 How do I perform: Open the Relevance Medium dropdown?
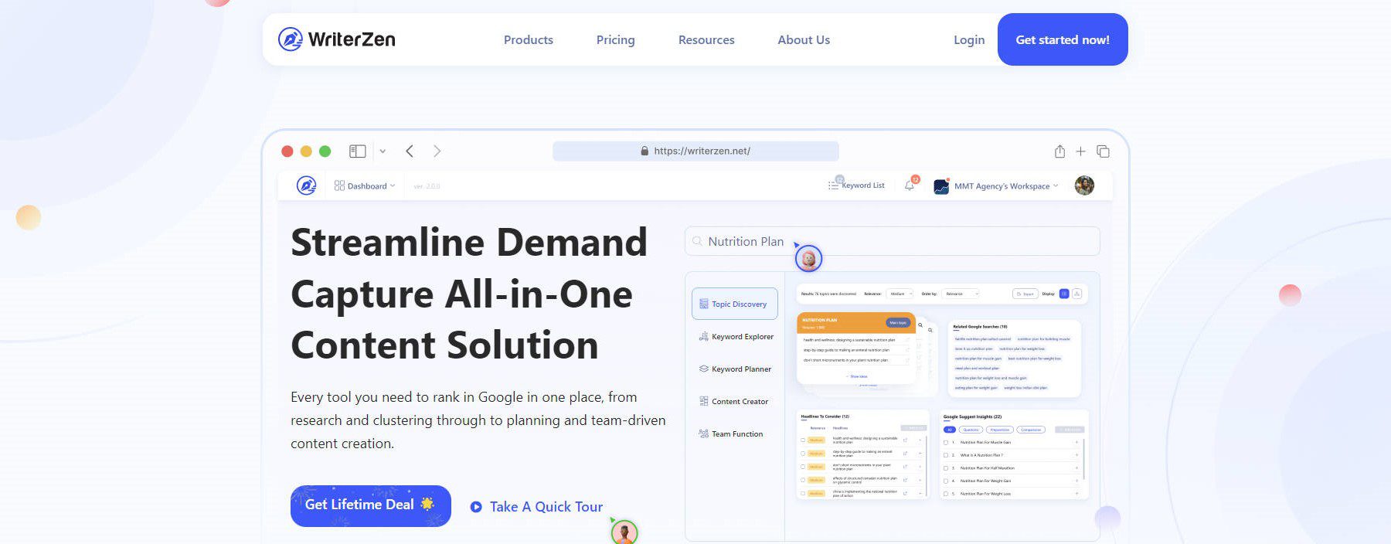point(899,294)
